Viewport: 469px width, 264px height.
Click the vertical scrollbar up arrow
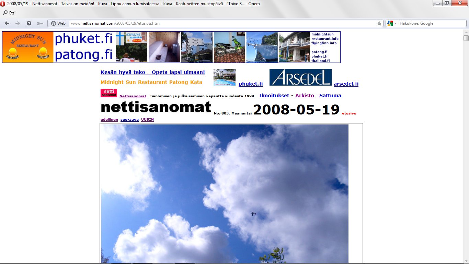(466, 32)
